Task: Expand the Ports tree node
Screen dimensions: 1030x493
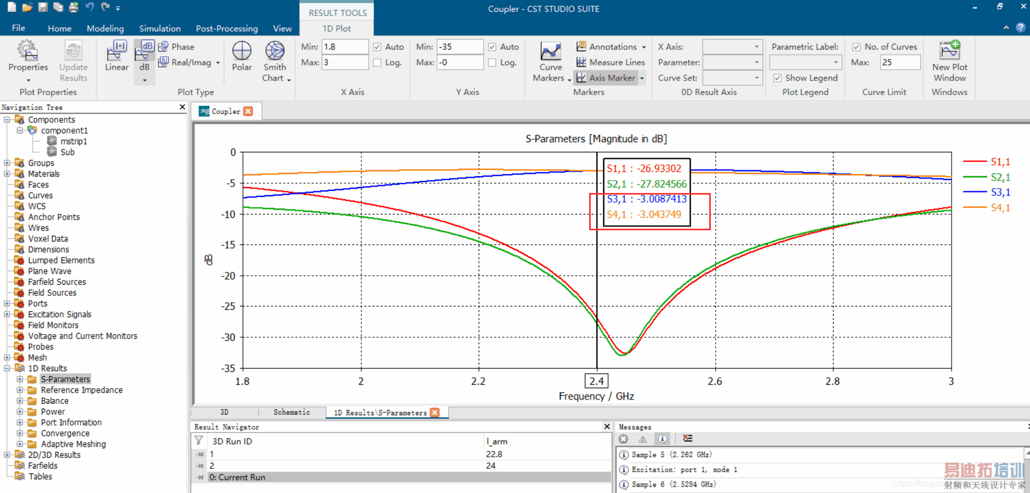Action: click(x=7, y=303)
